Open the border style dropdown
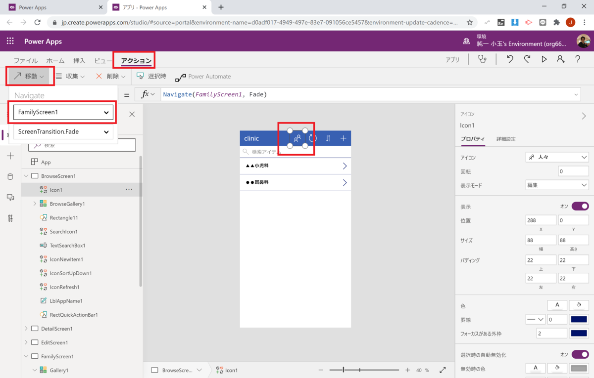 (535, 320)
